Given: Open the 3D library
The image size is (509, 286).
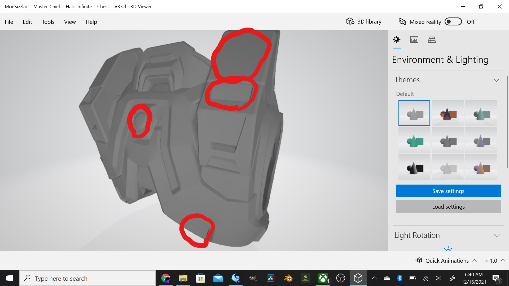Looking at the screenshot, I should 364,22.
